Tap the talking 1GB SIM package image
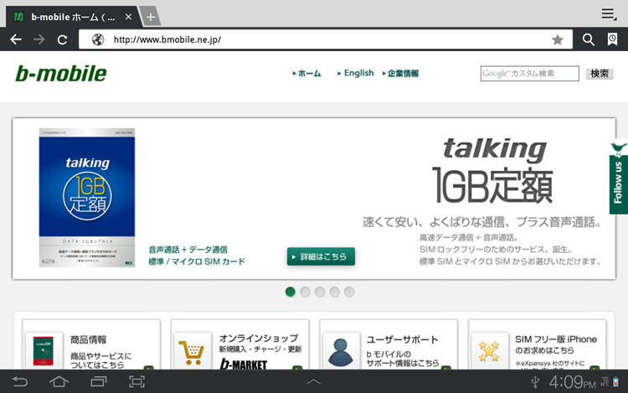This screenshot has height=393, width=628. coord(87,198)
